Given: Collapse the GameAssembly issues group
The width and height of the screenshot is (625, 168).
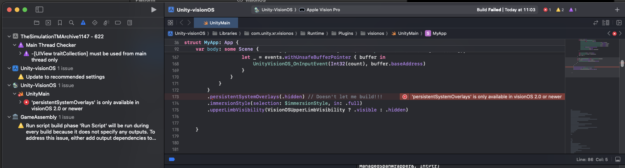Looking at the screenshot, I should coord(9,117).
